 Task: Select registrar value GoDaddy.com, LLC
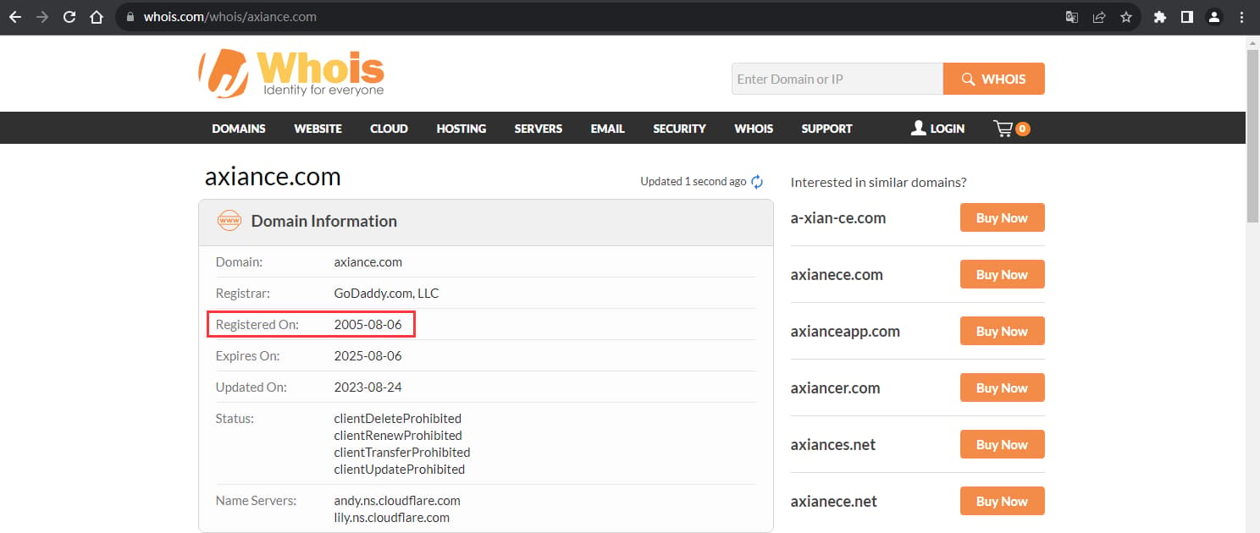386,294
